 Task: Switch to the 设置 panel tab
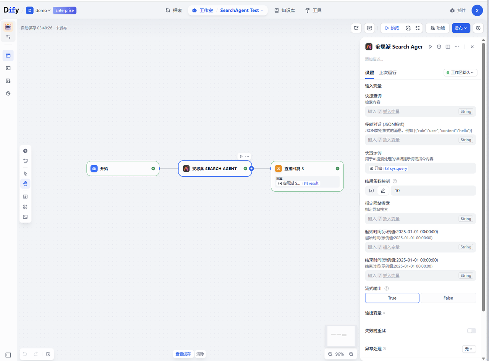pos(369,73)
